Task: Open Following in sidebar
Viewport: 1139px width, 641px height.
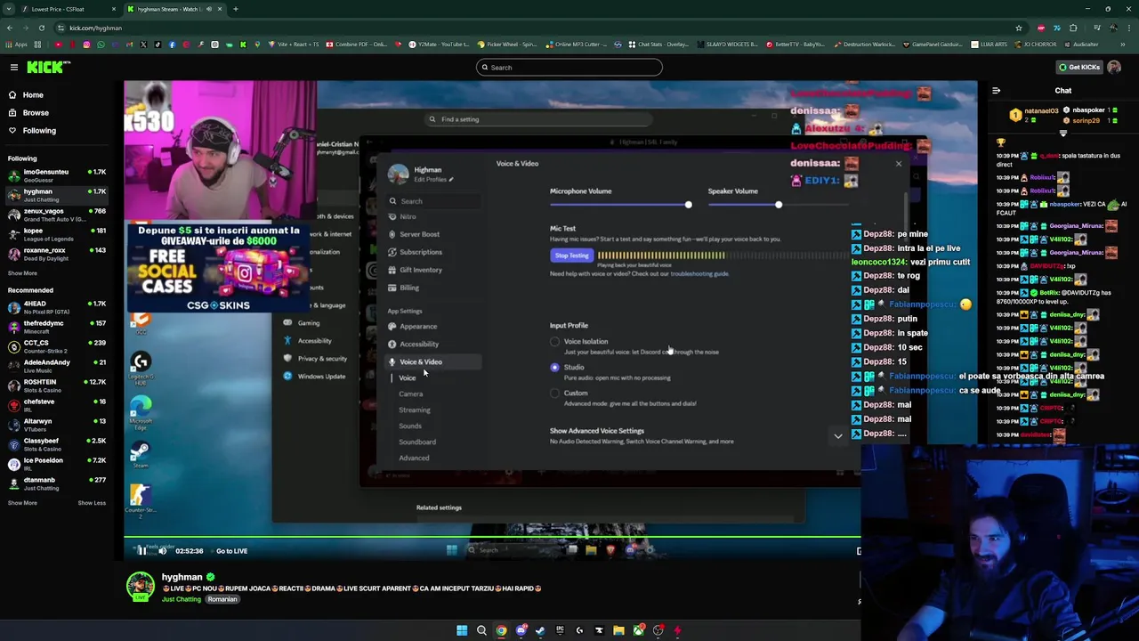Action: tap(39, 130)
